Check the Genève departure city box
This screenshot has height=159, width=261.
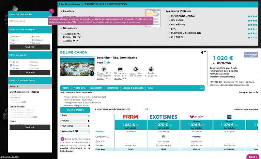tap(11, 40)
